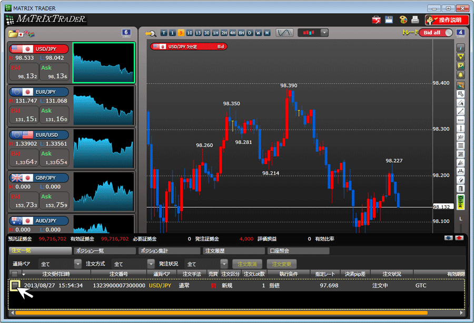Click order number 1323900007300000

119,285
